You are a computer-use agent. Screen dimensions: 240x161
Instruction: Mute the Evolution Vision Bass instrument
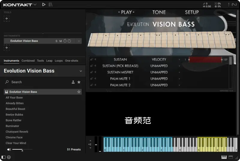[61, 41]
